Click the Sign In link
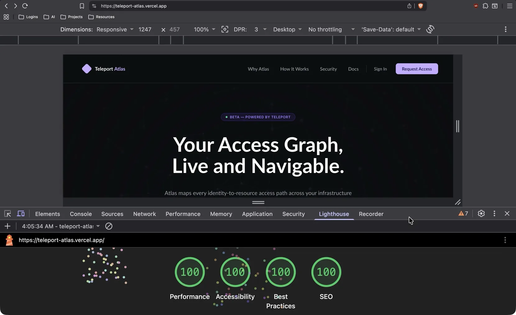Image resolution: width=516 pixels, height=315 pixels. click(x=380, y=69)
